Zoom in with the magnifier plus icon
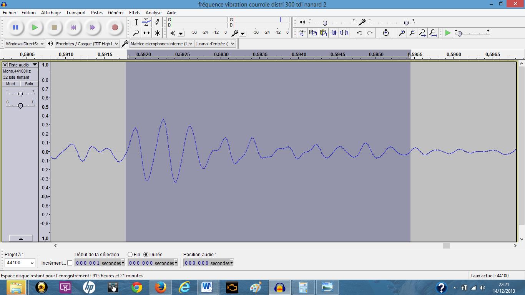 [402, 33]
